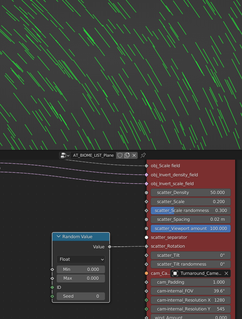Click obj_Invert_density_field socket

(147, 175)
